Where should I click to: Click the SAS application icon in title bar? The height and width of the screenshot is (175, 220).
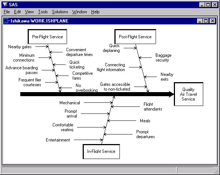point(5,5)
